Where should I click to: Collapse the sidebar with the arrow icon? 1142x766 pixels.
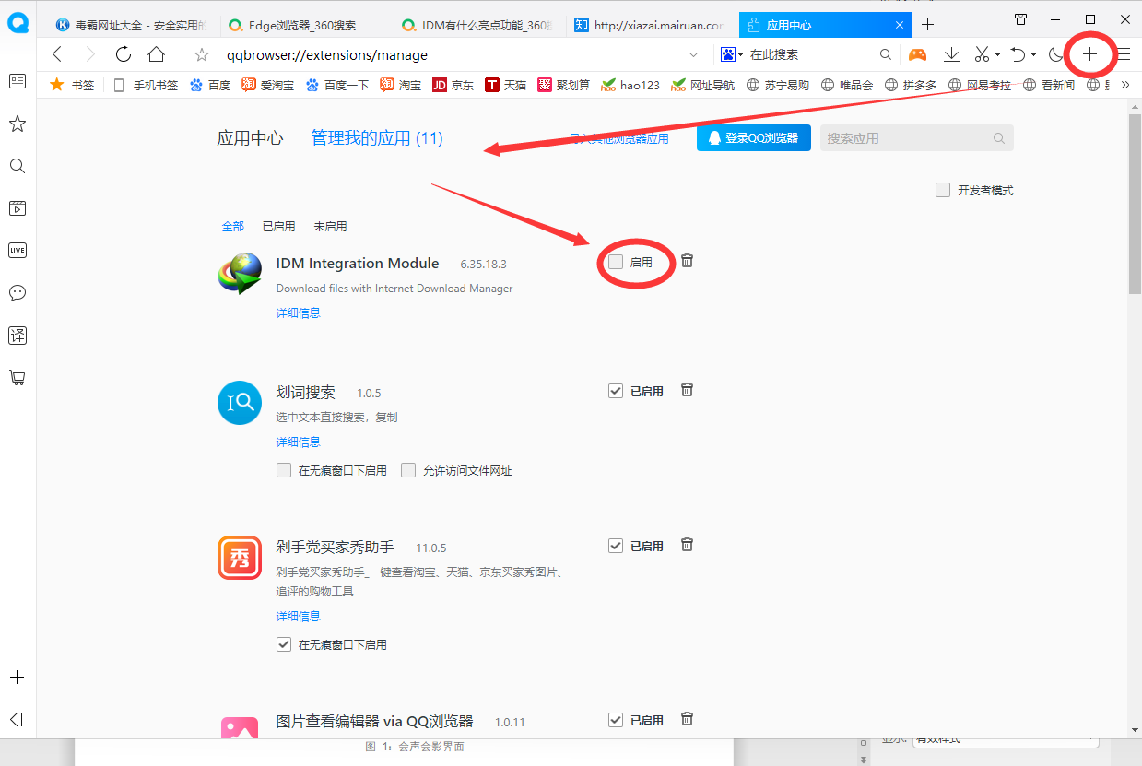(x=18, y=719)
